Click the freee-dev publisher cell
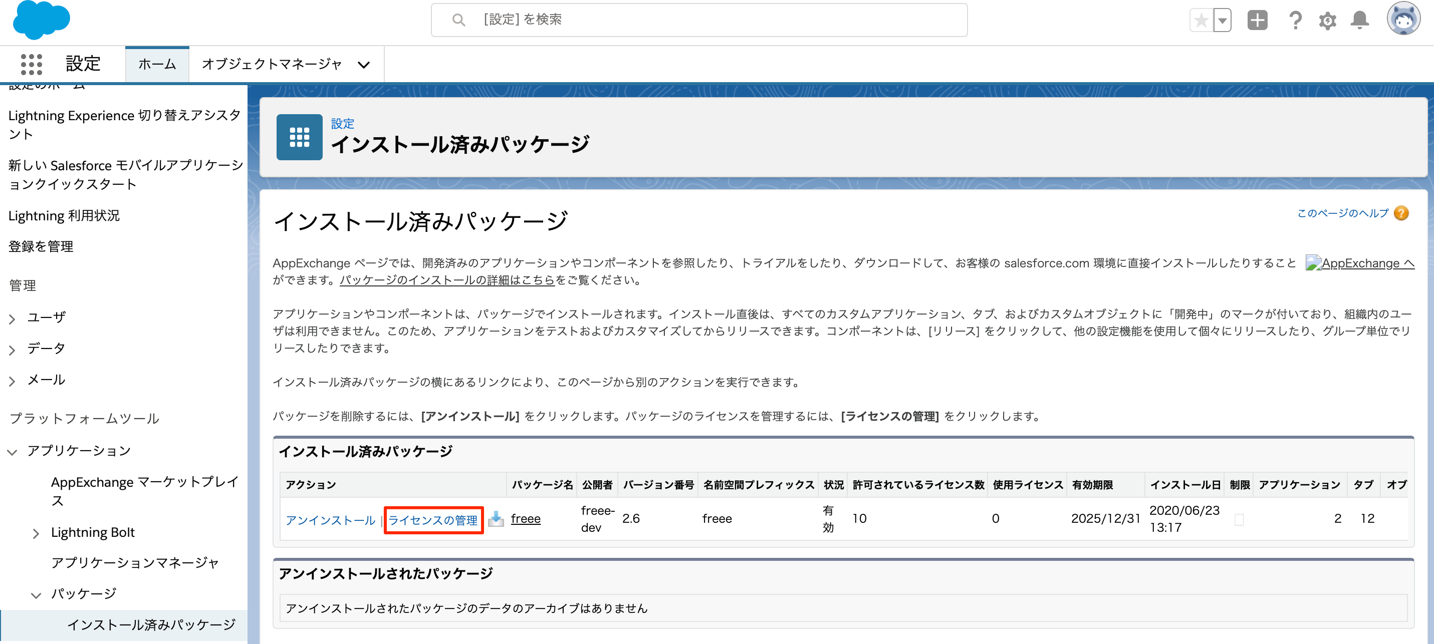The height and width of the screenshot is (644, 1434). (598, 519)
